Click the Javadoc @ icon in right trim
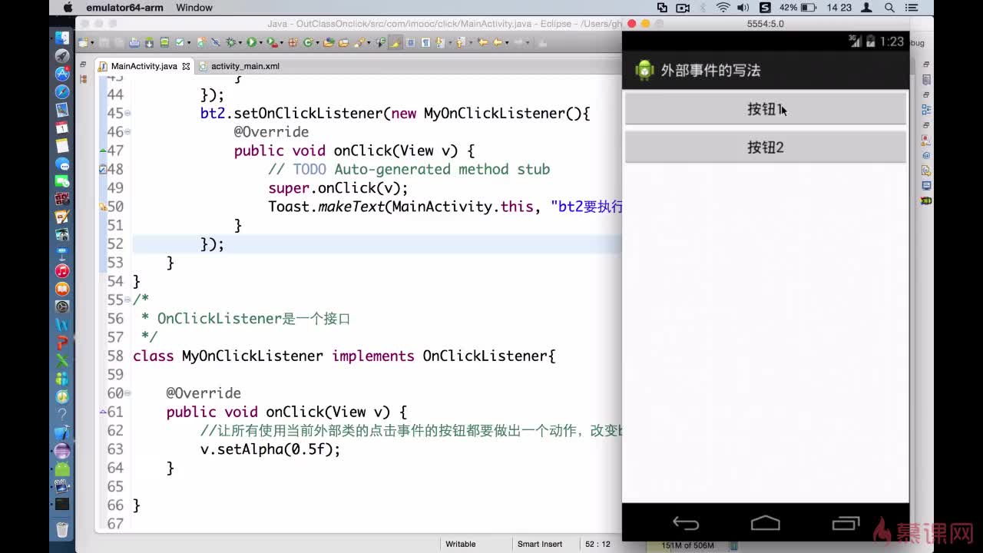The height and width of the screenshot is (553, 983). pos(926,155)
